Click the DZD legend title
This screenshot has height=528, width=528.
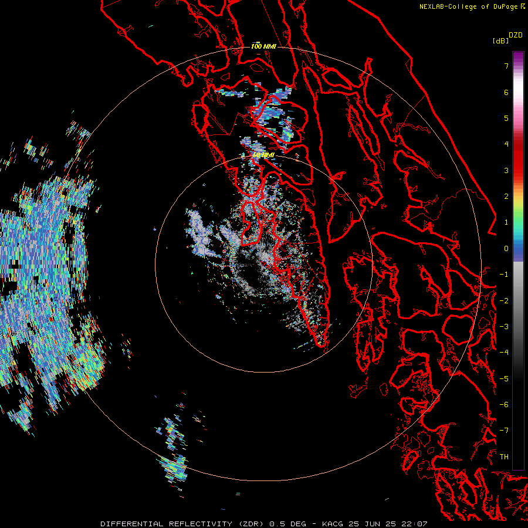516,35
